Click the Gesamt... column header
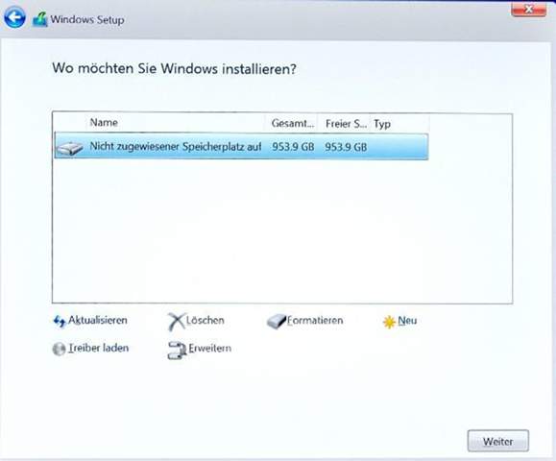Image resolution: width=556 pixels, height=461 pixels. [292, 123]
